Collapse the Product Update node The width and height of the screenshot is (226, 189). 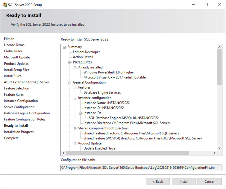pyautogui.click(x=75, y=143)
